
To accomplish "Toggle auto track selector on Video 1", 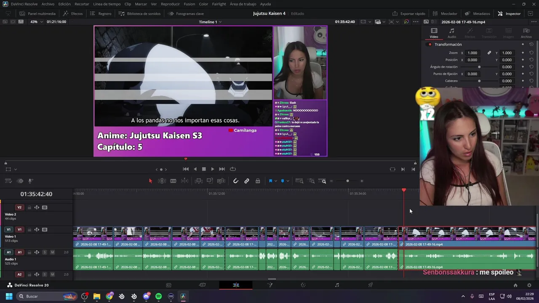I will [x=37, y=230].
